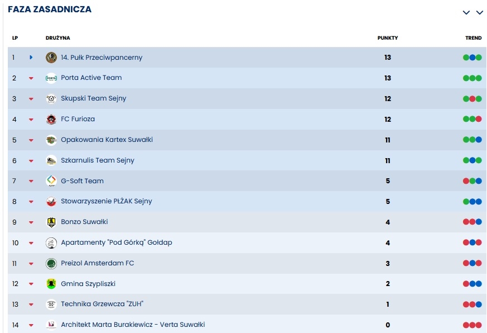Image resolution: width=487 pixels, height=333 pixels.
Task: Click red down arrow beside FC Furioza
Action: pyautogui.click(x=31, y=120)
